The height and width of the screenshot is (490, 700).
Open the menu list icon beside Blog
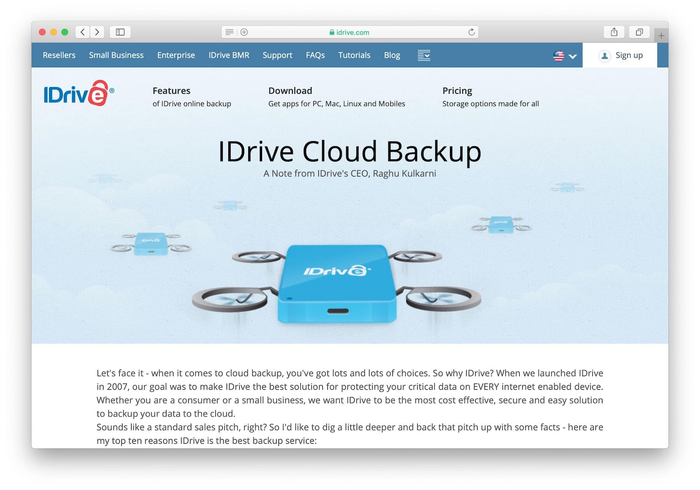424,55
